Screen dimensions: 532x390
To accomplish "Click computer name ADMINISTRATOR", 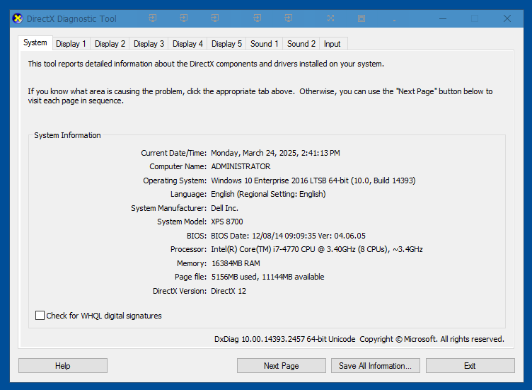I will pyautogui.click(x=241, y=166).
